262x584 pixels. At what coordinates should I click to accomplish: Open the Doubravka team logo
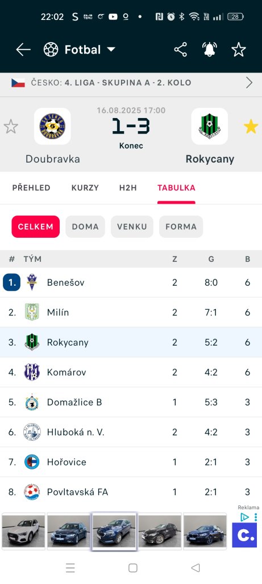tap(52, 126)
